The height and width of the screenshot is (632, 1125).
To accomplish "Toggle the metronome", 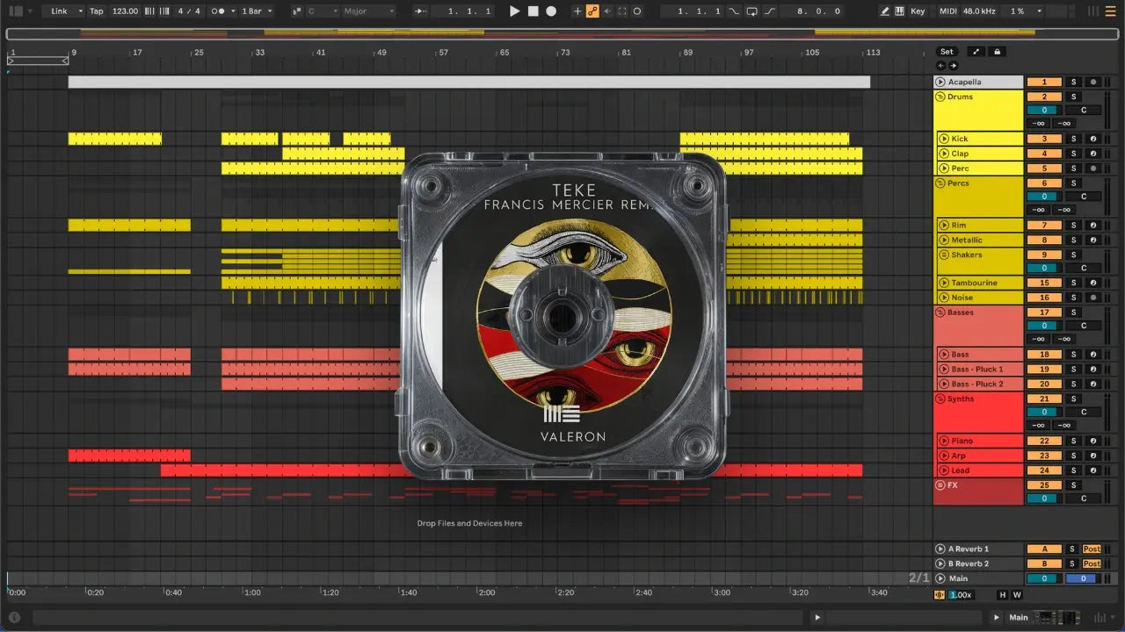I will pos(219,11).
